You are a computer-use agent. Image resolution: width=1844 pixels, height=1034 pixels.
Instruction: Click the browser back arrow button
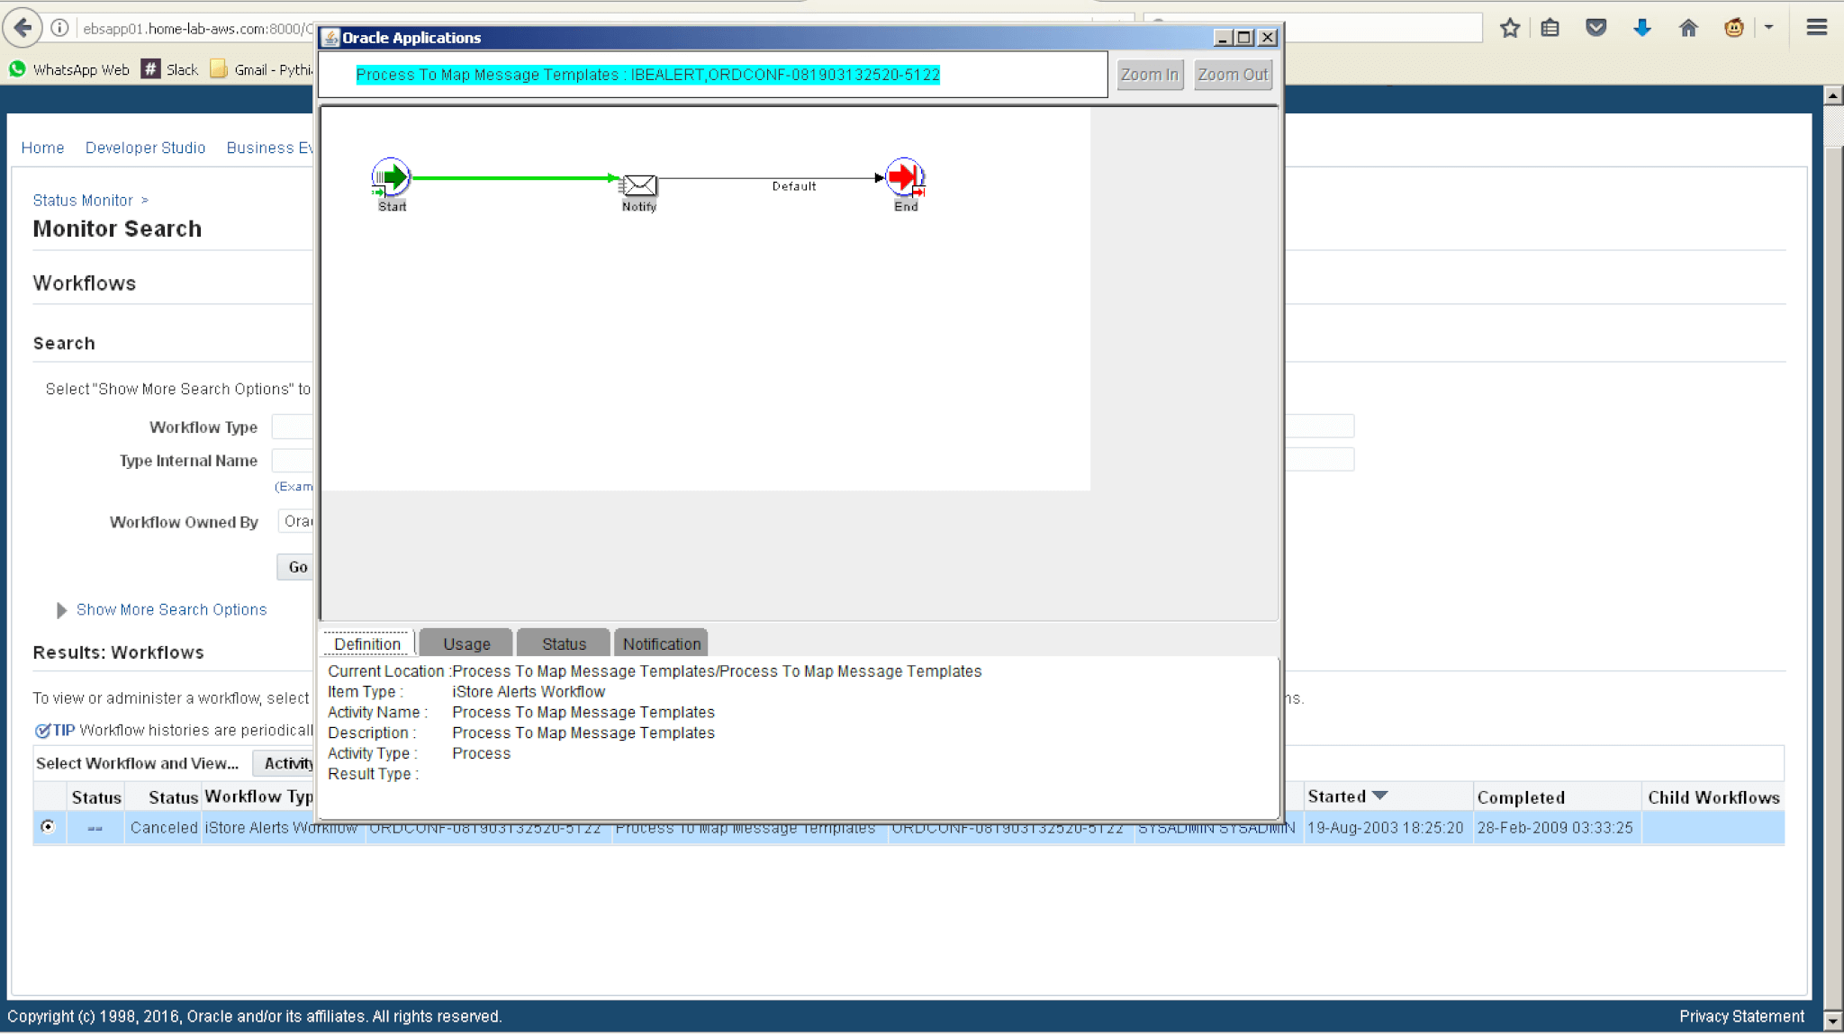point(23,28)
